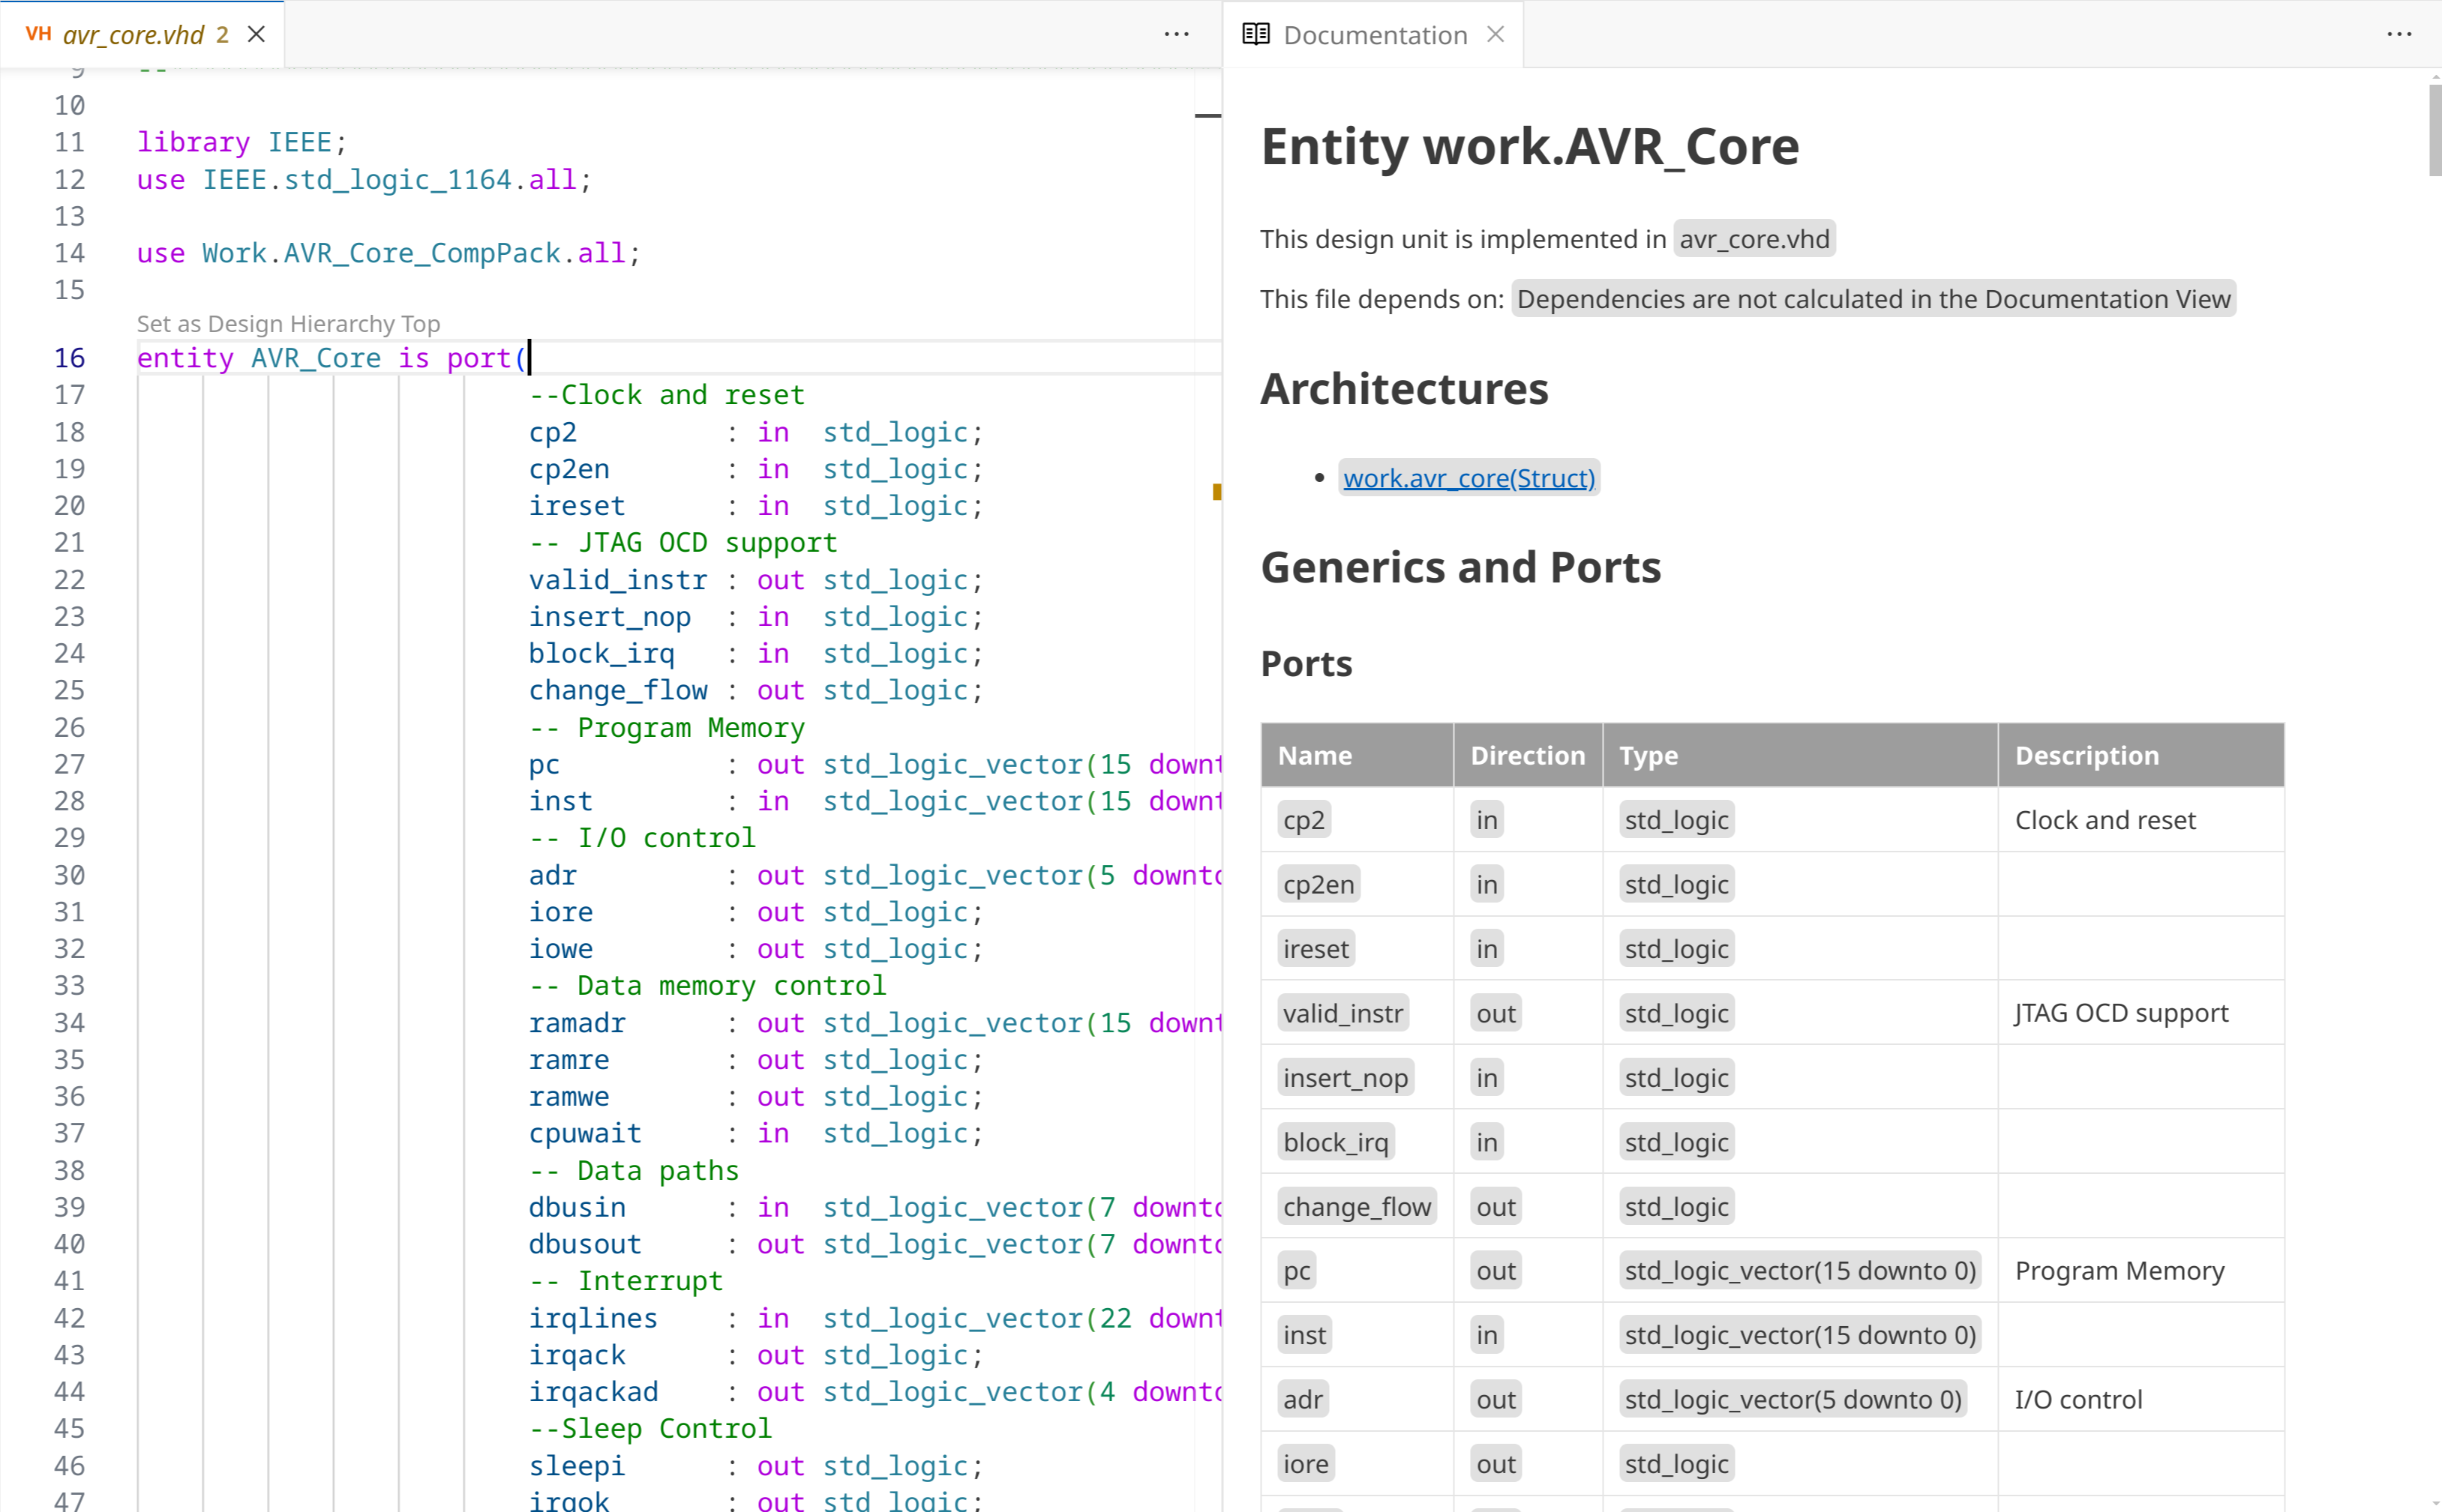Click the book icon on Documentation tab
This screenshot has width=2442, height=1512.
pyautogui.click(x=1255, y=35)
